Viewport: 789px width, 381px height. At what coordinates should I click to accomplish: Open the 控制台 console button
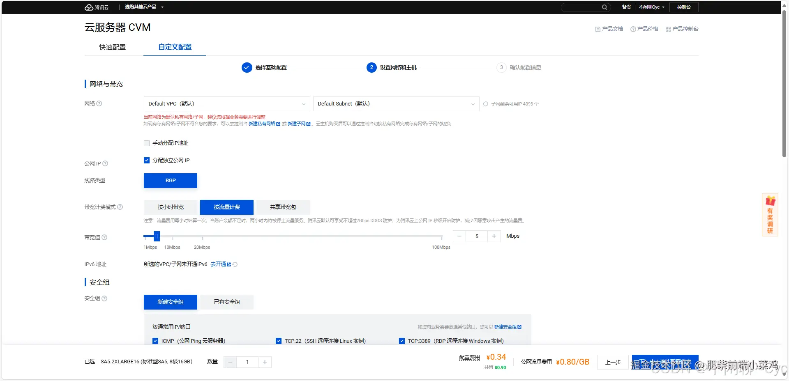[x=684, y=7]
